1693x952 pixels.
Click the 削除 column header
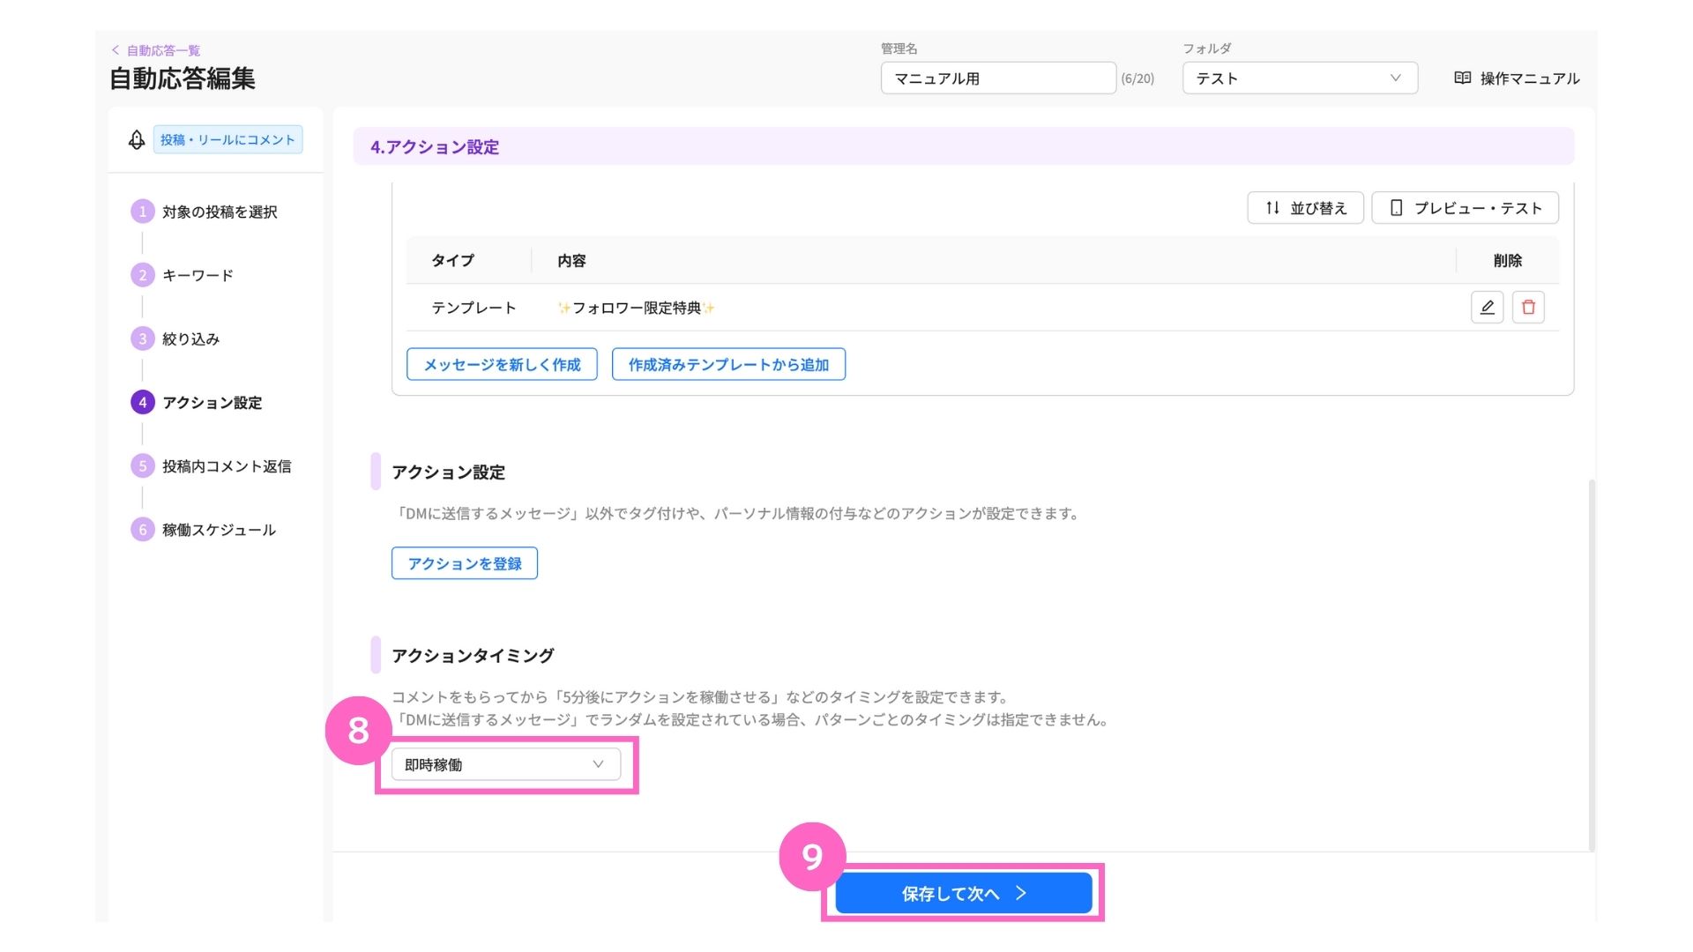tap(1508, 260)
